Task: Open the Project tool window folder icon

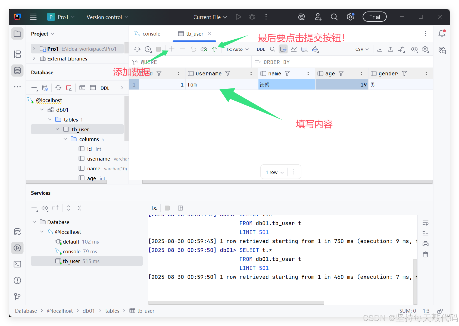Action: pyautogui.click(x=17, y=34)
